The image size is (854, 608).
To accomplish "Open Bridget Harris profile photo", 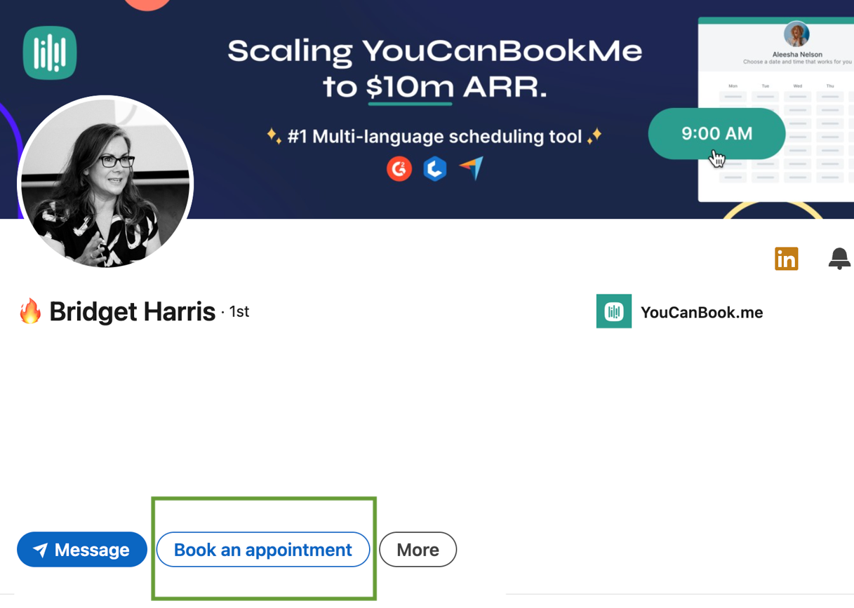I will pyautogui.click(x=105, y=182).
